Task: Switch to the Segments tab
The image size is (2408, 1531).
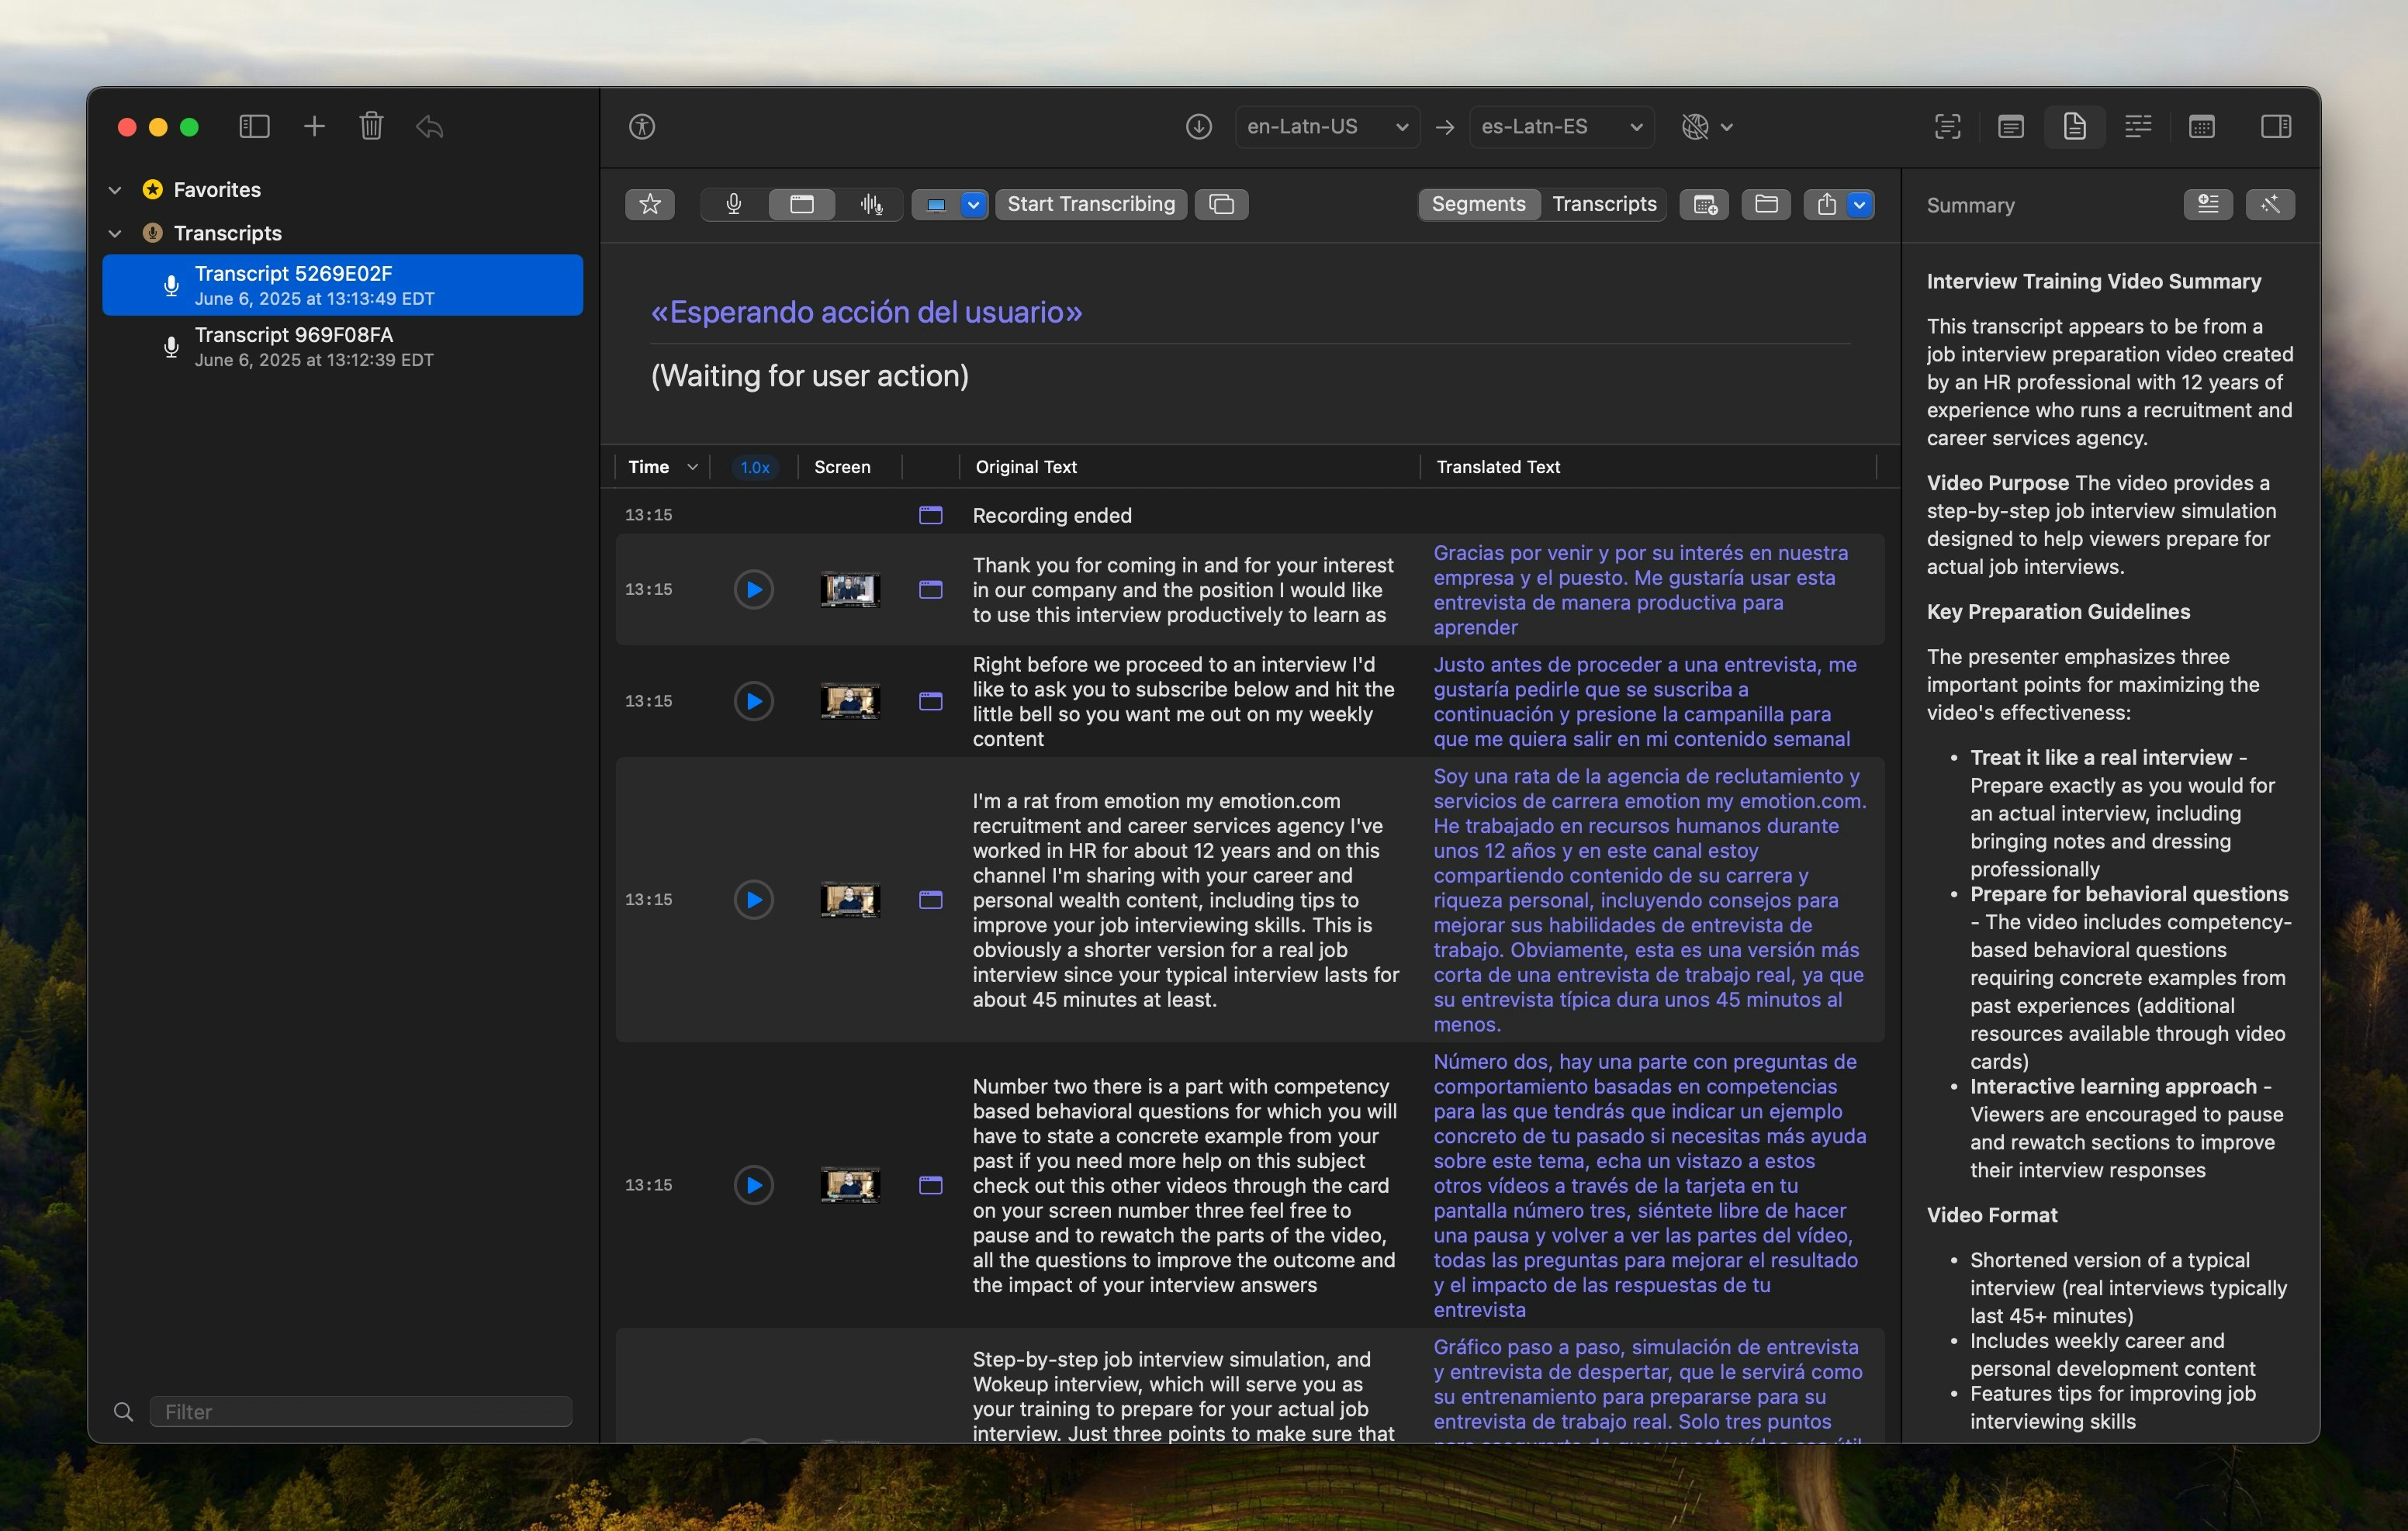Action: [x=1478, y=204]
